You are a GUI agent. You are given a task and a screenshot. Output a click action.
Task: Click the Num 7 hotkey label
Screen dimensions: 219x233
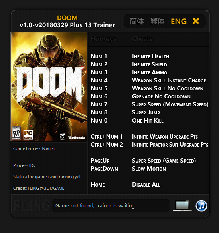99,104
